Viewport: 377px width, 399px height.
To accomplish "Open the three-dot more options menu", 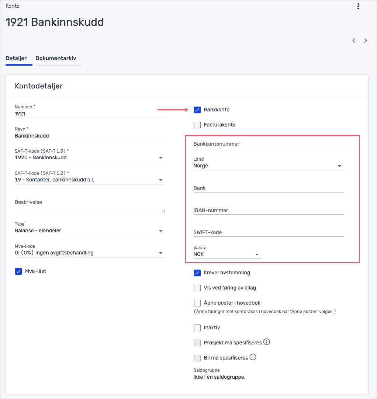I will coord(358,6).
